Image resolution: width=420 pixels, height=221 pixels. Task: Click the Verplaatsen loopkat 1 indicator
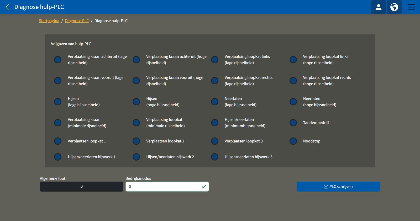coord(58,141)
